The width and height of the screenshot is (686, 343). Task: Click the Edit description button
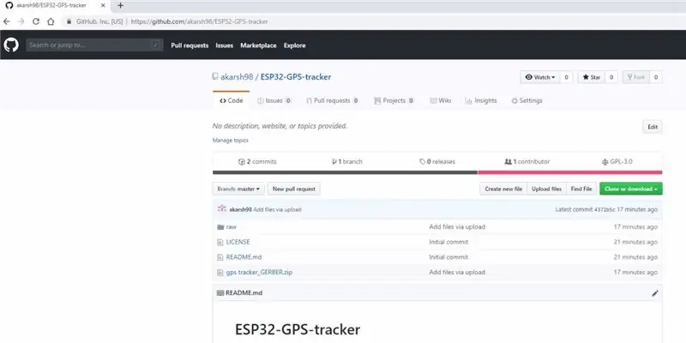pyautogui.click(x=653, y=127)
